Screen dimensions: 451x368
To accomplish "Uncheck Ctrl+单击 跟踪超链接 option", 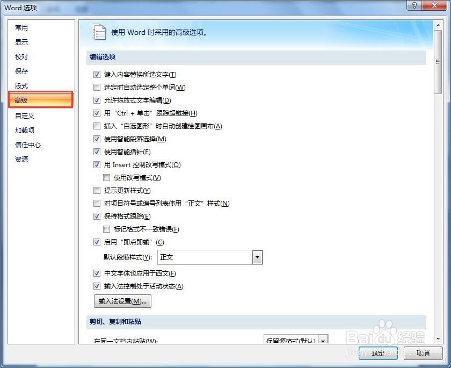I will [x=97, y=113].
